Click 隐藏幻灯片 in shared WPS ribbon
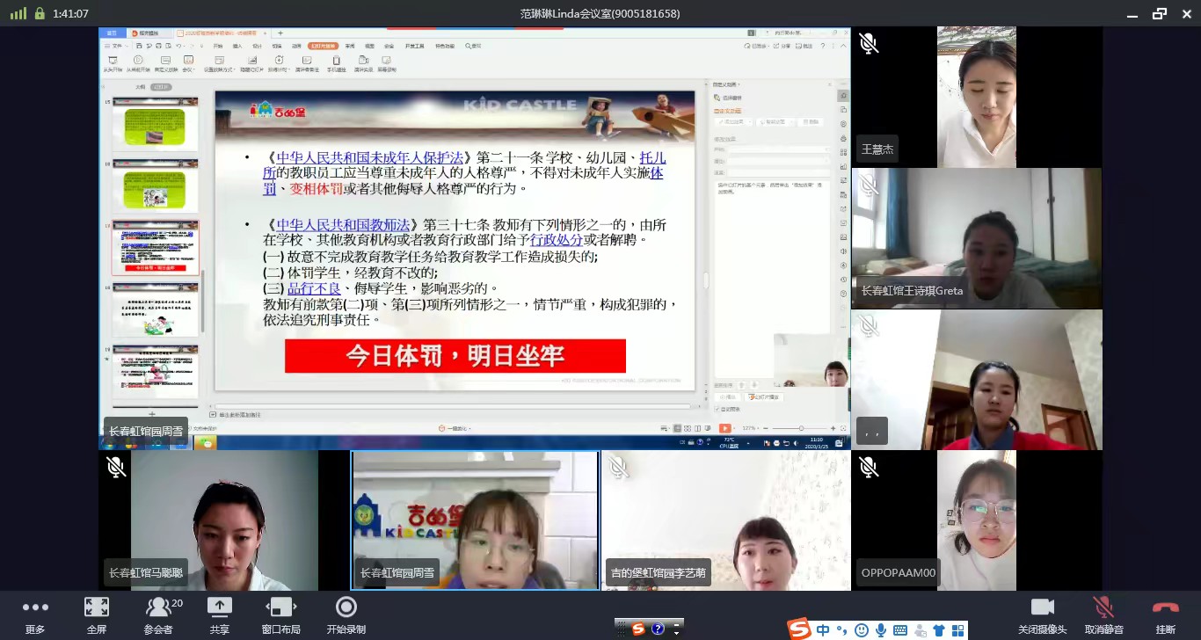1201x640 pixels. pyautogui.click(x=251, y=63)
